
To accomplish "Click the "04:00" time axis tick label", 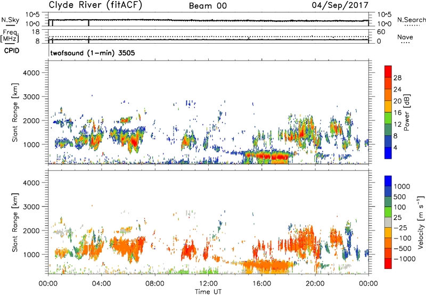I will point(101,284).
